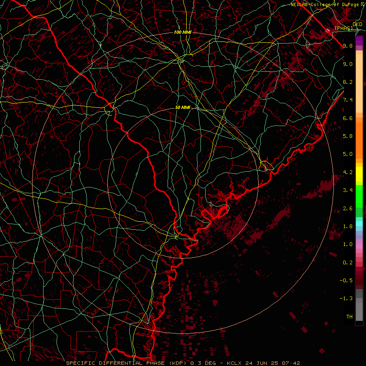Viewport: 366px width, 366px height.
Task: Select the 1.0 scale value
Action: click(348, 244)
